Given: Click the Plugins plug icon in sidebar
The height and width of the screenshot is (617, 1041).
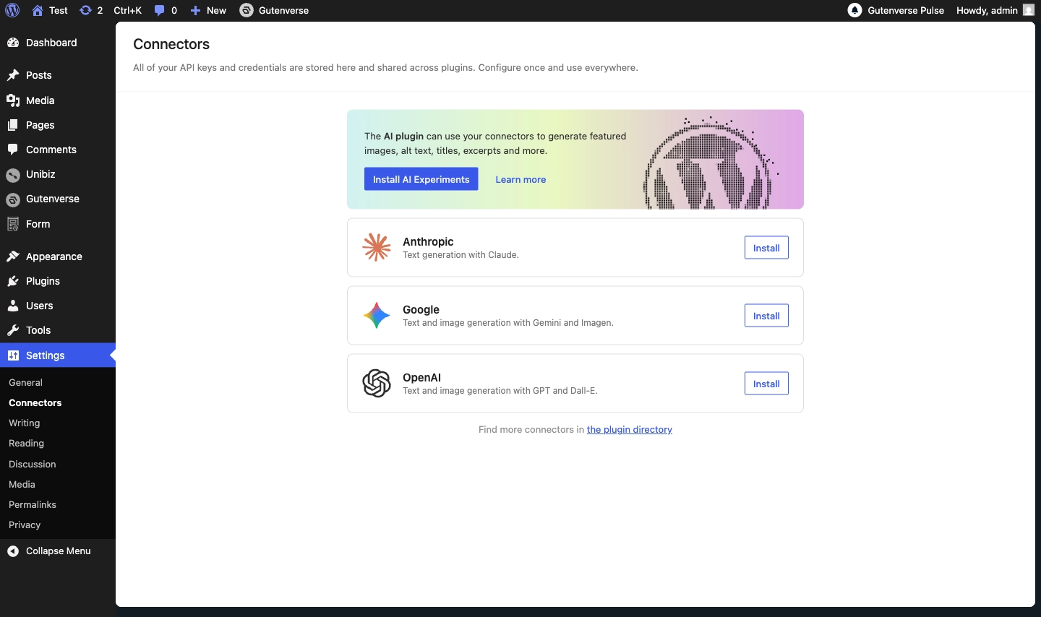Looking at the screenshot, I should [13, 281].
